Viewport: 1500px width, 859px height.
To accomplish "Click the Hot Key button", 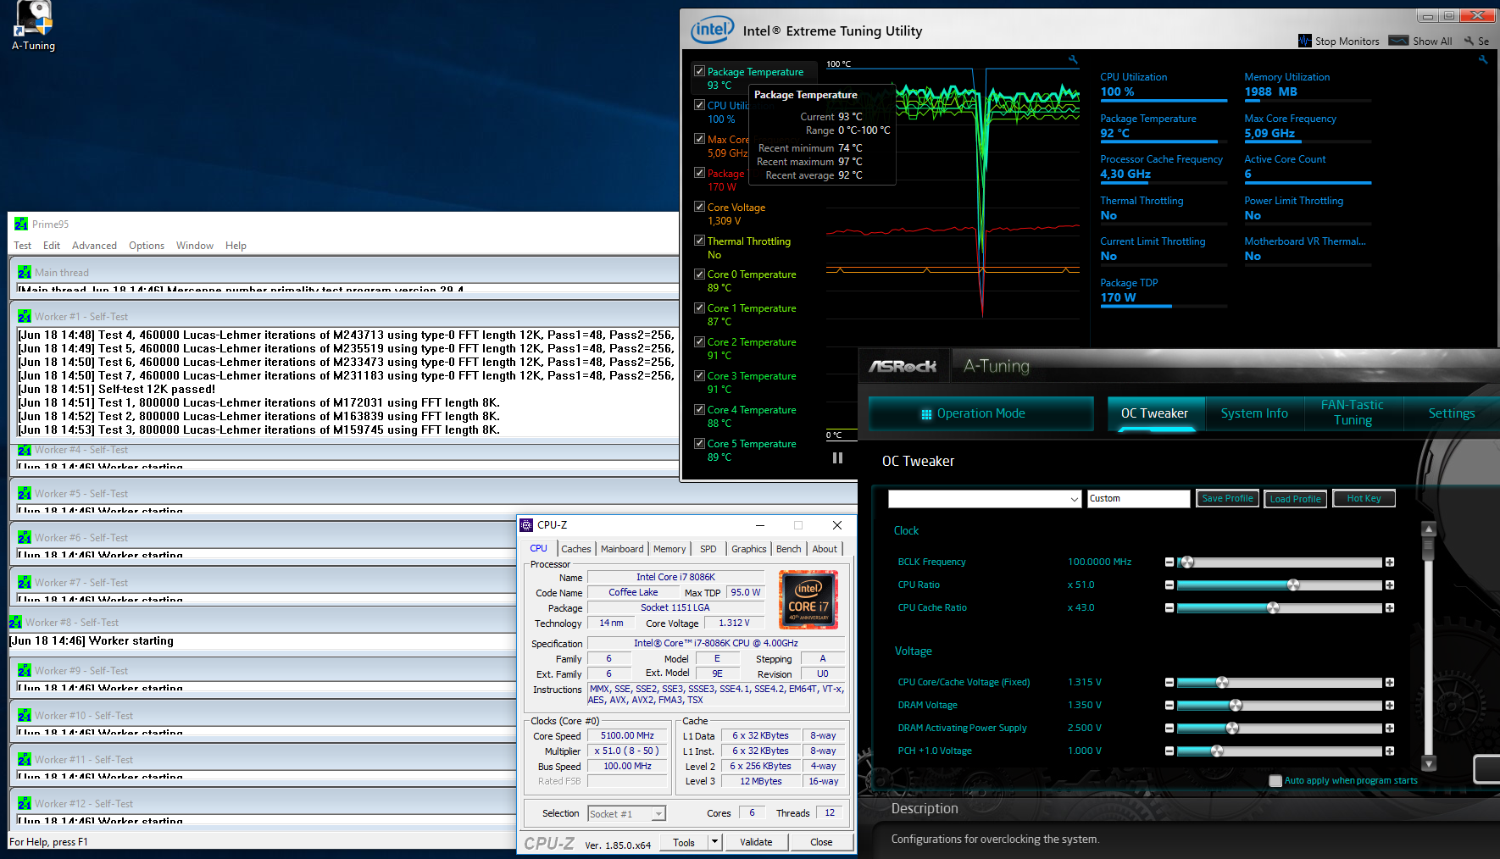I will 1364,499.
